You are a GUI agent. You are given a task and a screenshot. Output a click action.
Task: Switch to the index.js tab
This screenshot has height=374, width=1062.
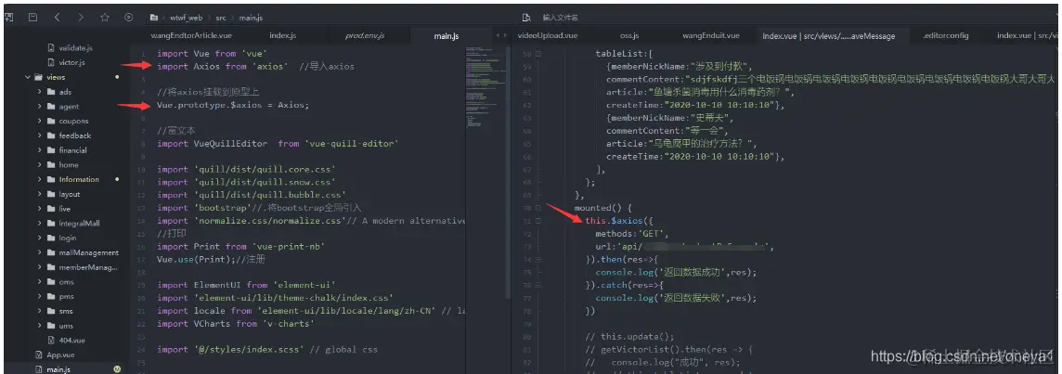pyautogui.click(x=282, y=35)
